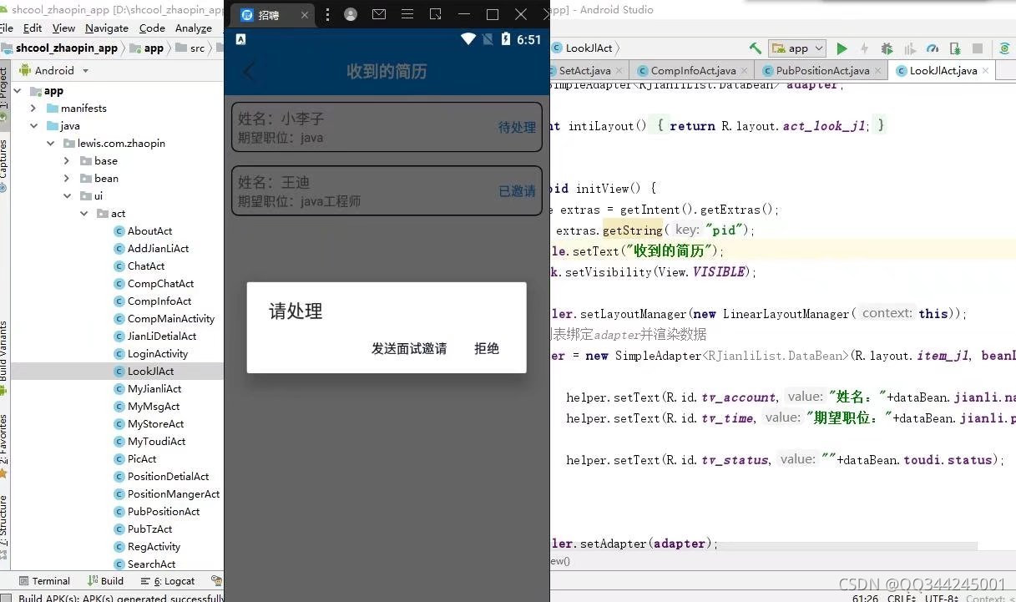Start debugging with the bug icon
Viewport: 1016px width, 602px height.
[887, 48]
